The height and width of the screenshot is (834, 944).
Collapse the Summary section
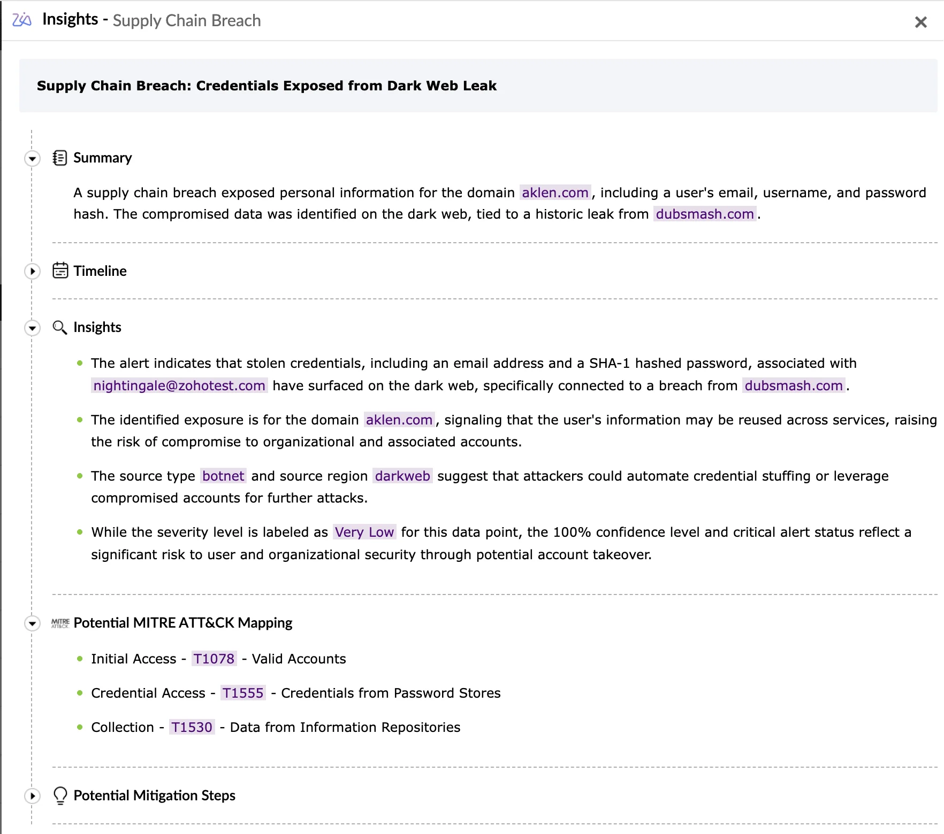point(33,158)
